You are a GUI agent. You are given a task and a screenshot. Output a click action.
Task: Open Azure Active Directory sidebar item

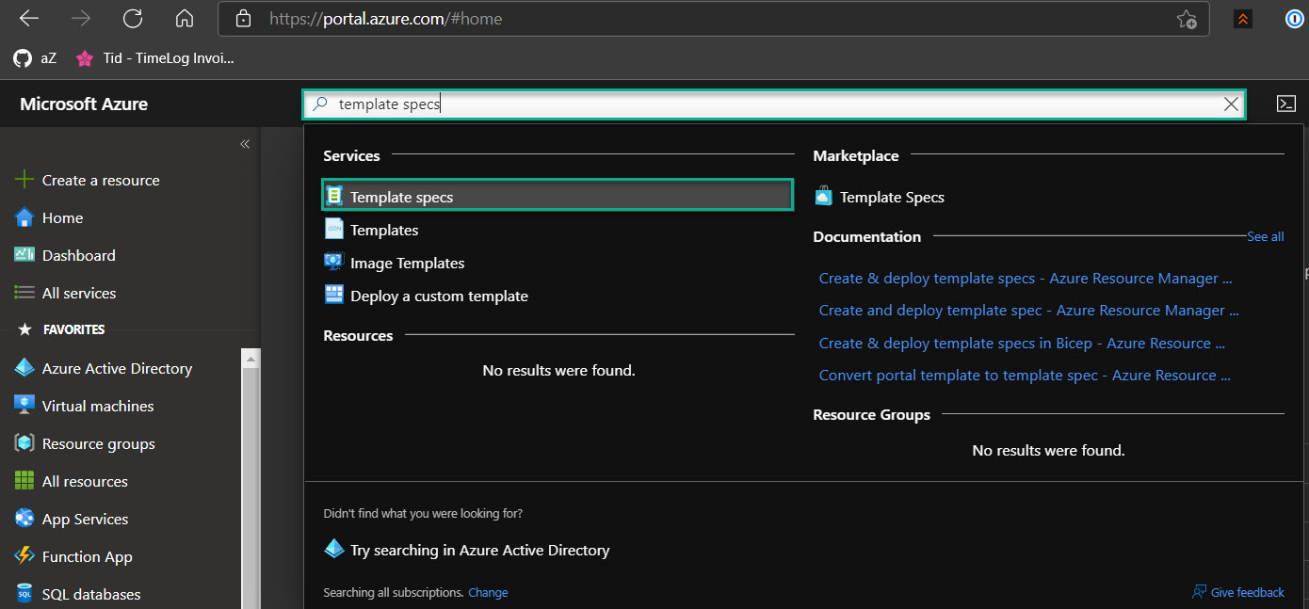pyautogui.click(x=104, y=368)
